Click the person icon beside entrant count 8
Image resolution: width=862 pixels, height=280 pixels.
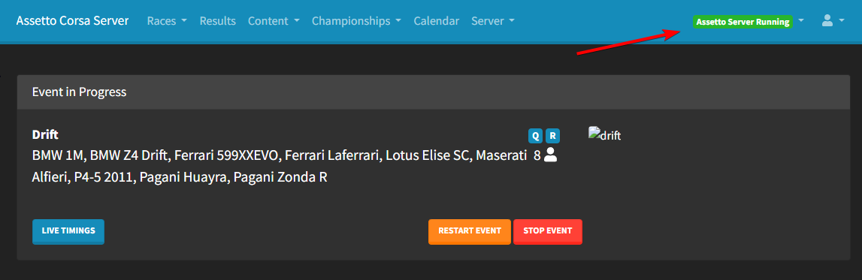click(x=550, y=156)
